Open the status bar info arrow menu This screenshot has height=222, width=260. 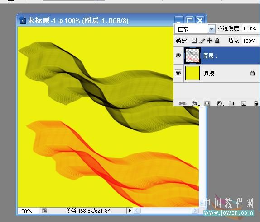(130, 211)
